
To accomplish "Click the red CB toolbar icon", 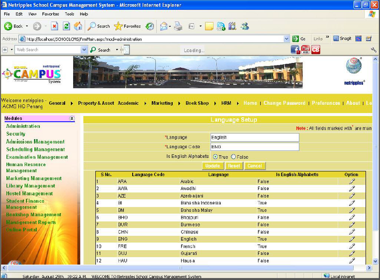I will pyautogui.click(x=316, y=50).
